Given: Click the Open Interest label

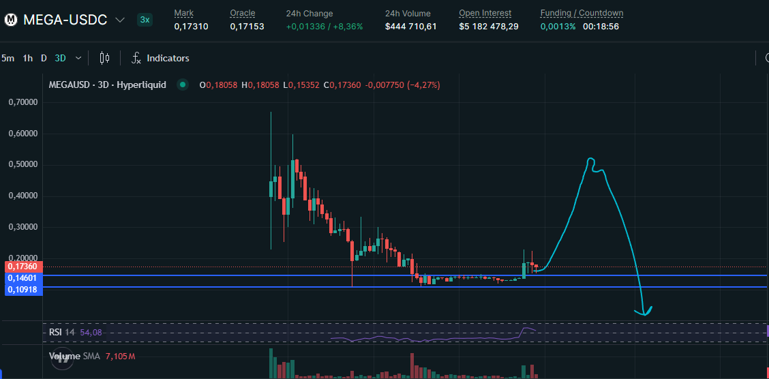Looking at the screenshot, I should tap(485, 13).
